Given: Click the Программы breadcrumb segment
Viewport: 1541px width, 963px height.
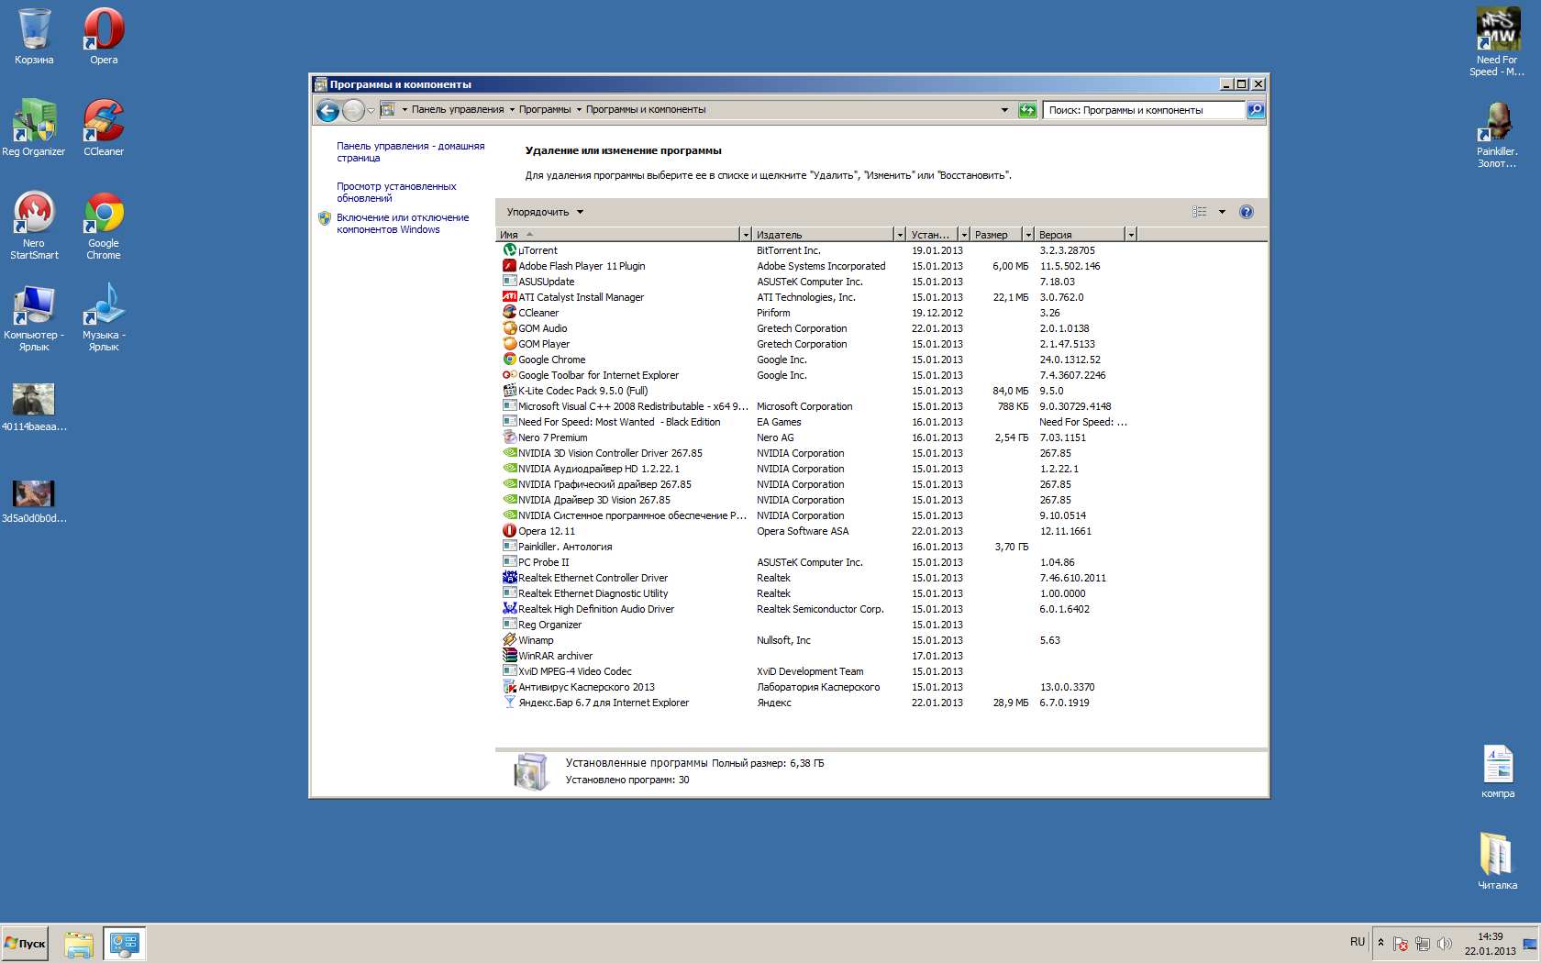Looking at the screenshot, I should [545, 110].
